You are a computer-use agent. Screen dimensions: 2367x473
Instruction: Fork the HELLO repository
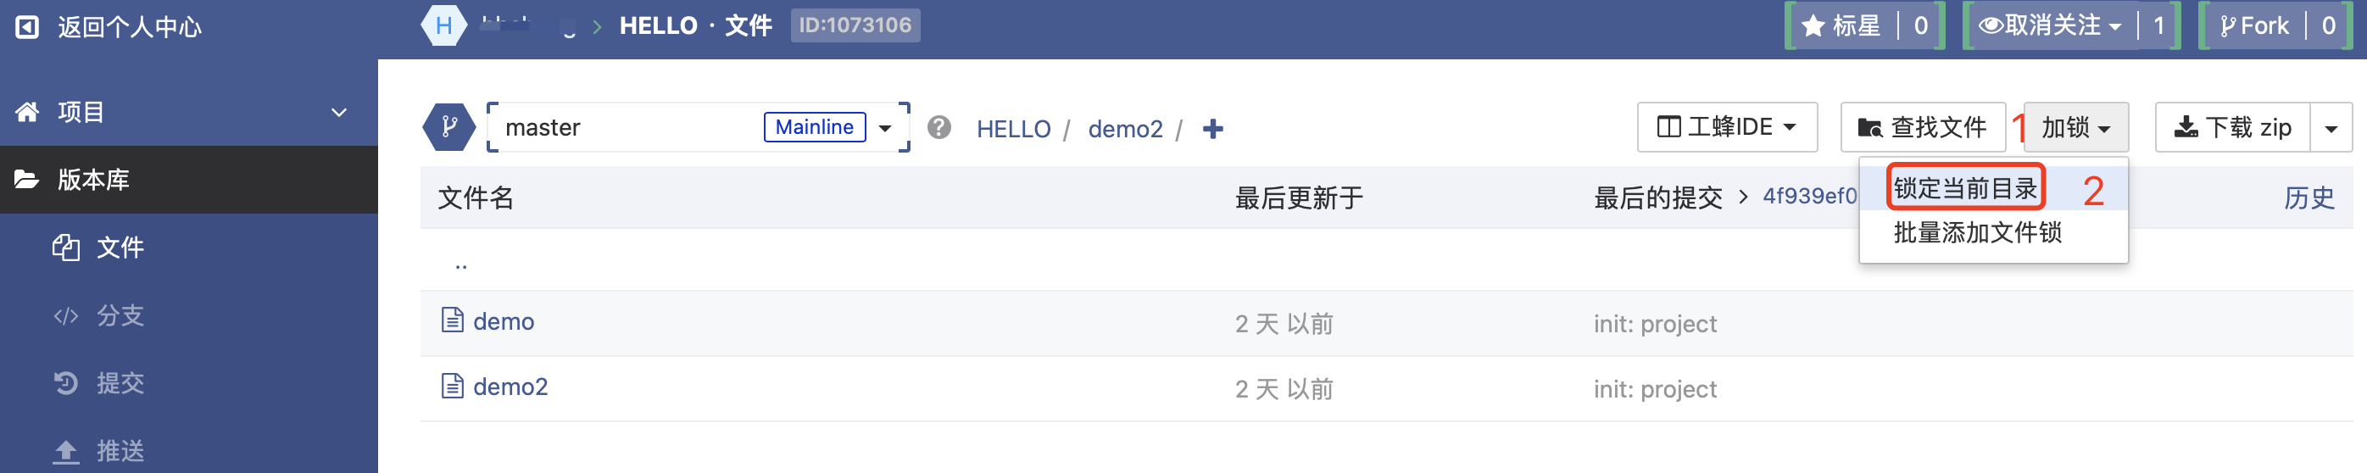(x=2253, y=25)
